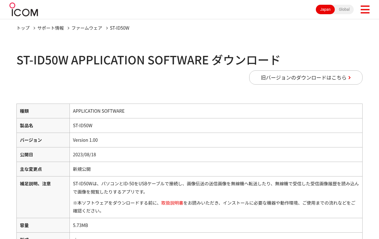Click the chevron before ファームウェア breadcrumb
The height and width of the screenshot is (239, 379).
click(x=68, y=28)
